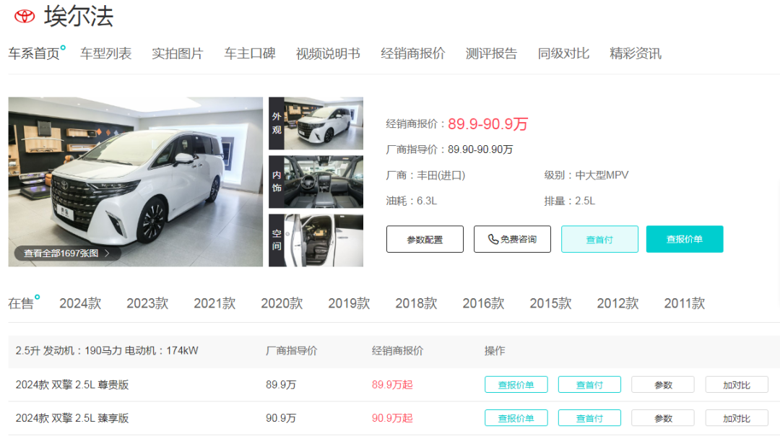Viewport: 780px width, 439px height.
Task: Switch to the 车型列表 tab
Action: 105,53
